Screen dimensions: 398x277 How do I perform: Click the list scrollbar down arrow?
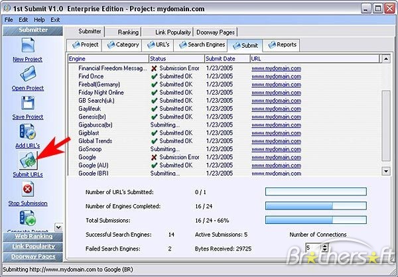386,171
